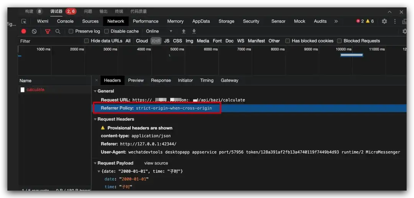The width and height of the screenshot is (414, 198).
Task: Collapse the payload JSON object
Action: point(99,171)
